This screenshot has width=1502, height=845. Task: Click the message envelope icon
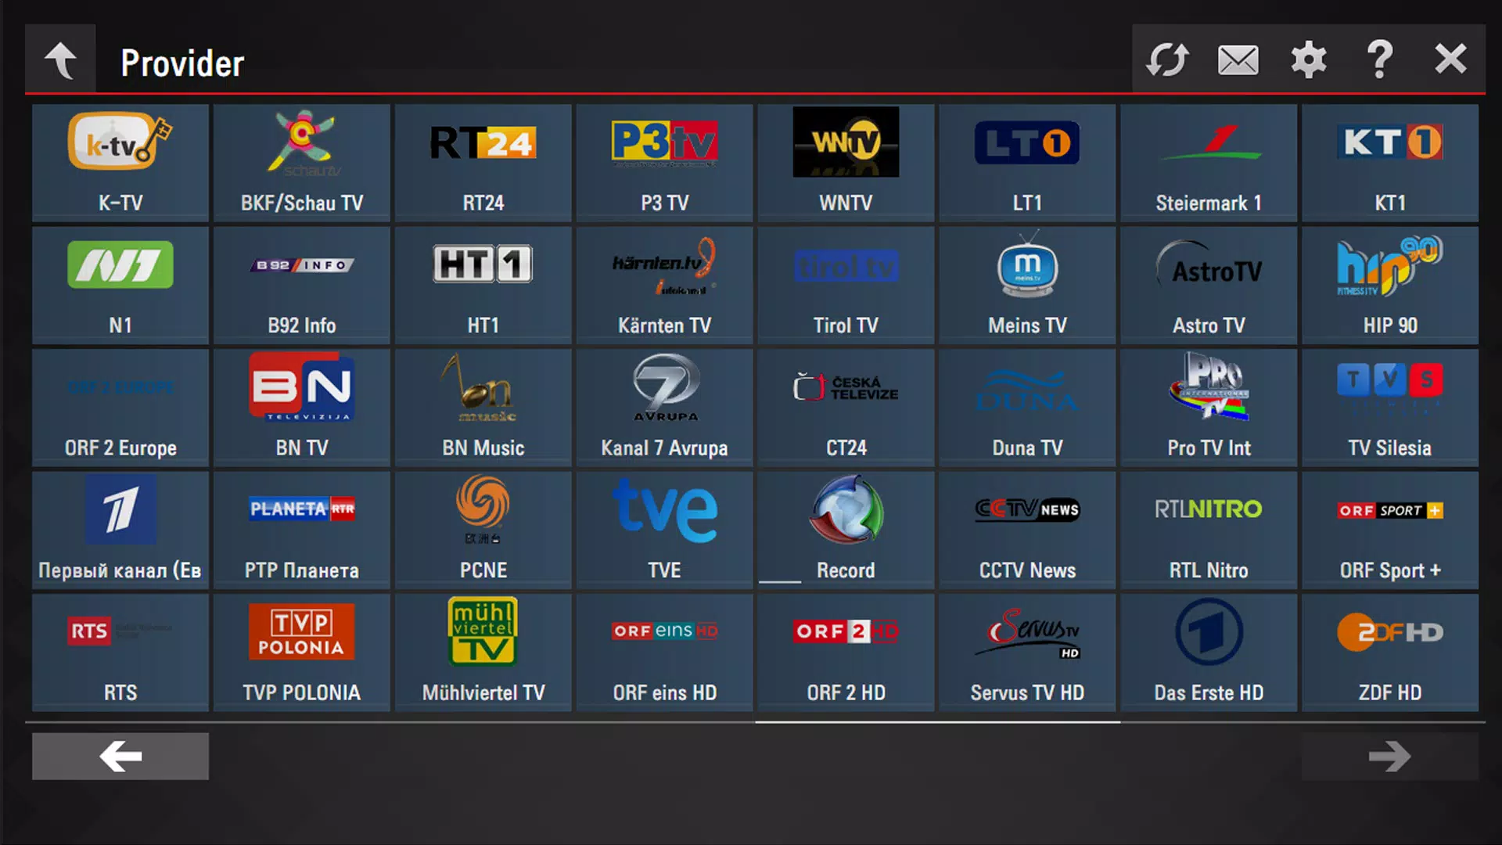tap(1237, 59)
